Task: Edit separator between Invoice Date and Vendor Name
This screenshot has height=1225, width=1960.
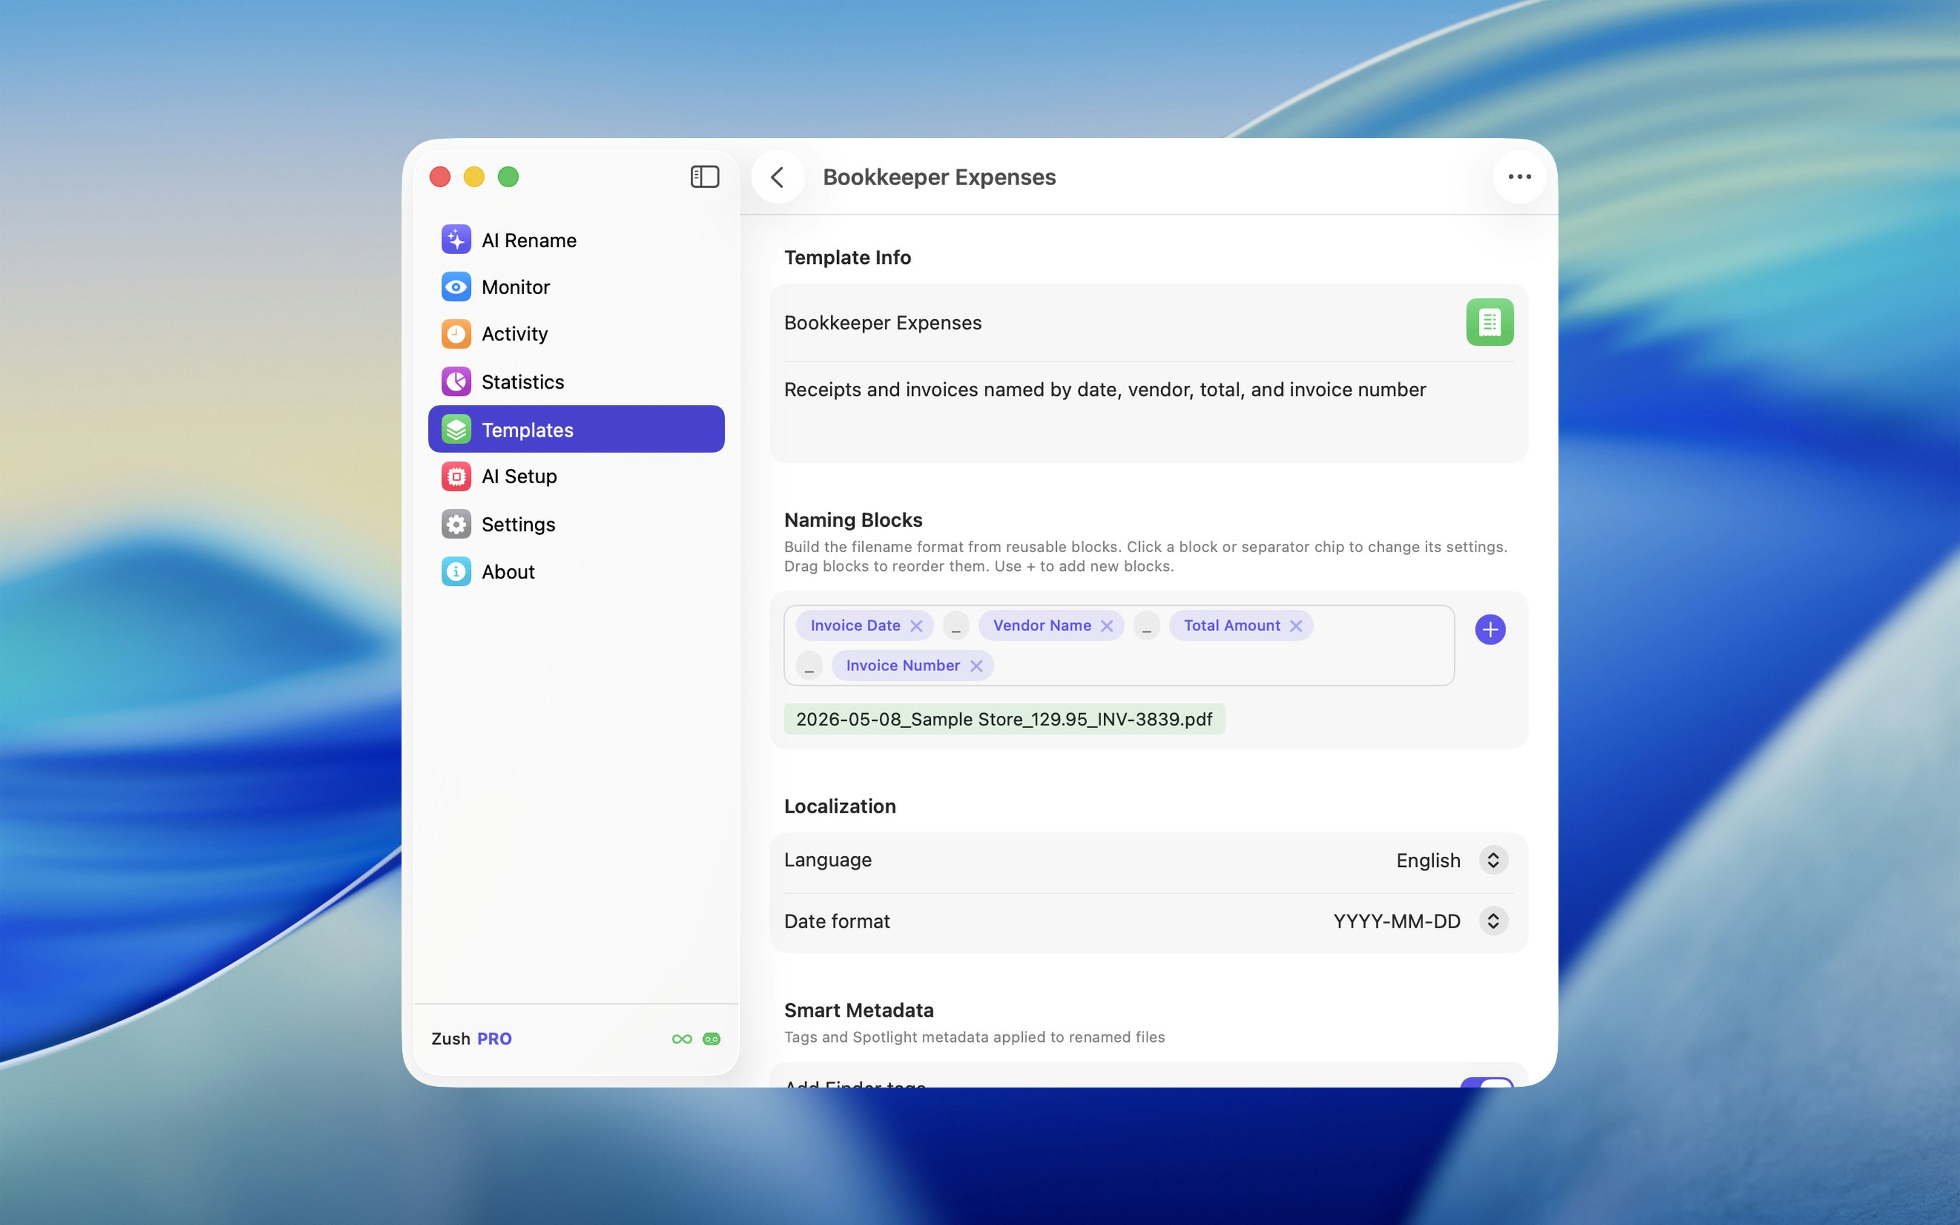Action: tap(955, 625)
